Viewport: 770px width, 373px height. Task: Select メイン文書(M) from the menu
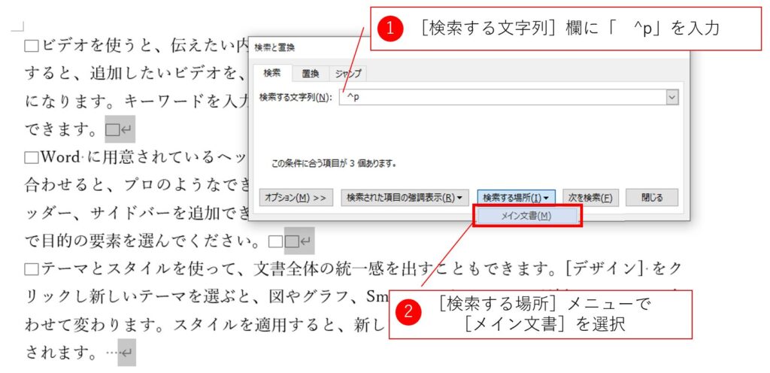click(x=526, y=216)
